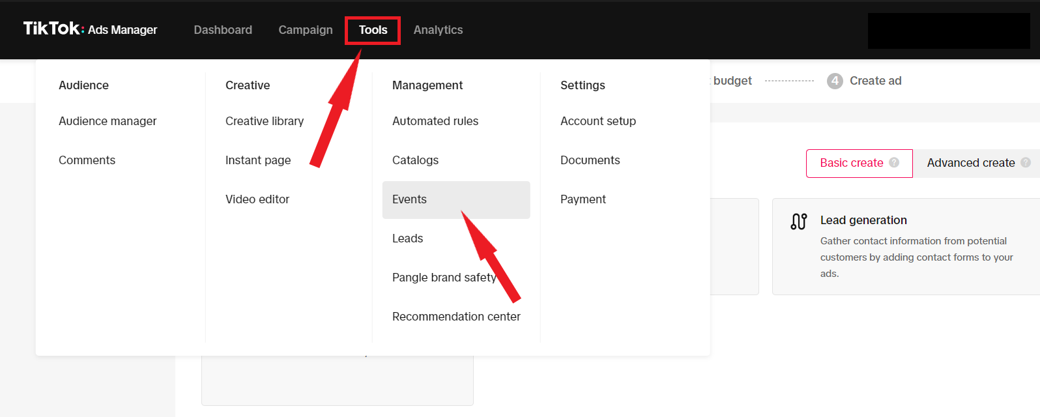Open Catalogs from Management
Viewport: 1040px width, 417px height.
(x=415, y=160)
